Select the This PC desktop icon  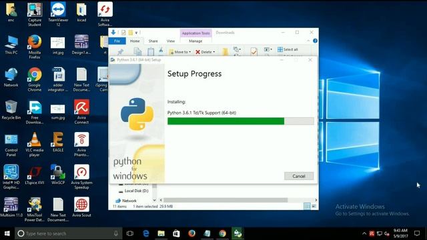11,45
